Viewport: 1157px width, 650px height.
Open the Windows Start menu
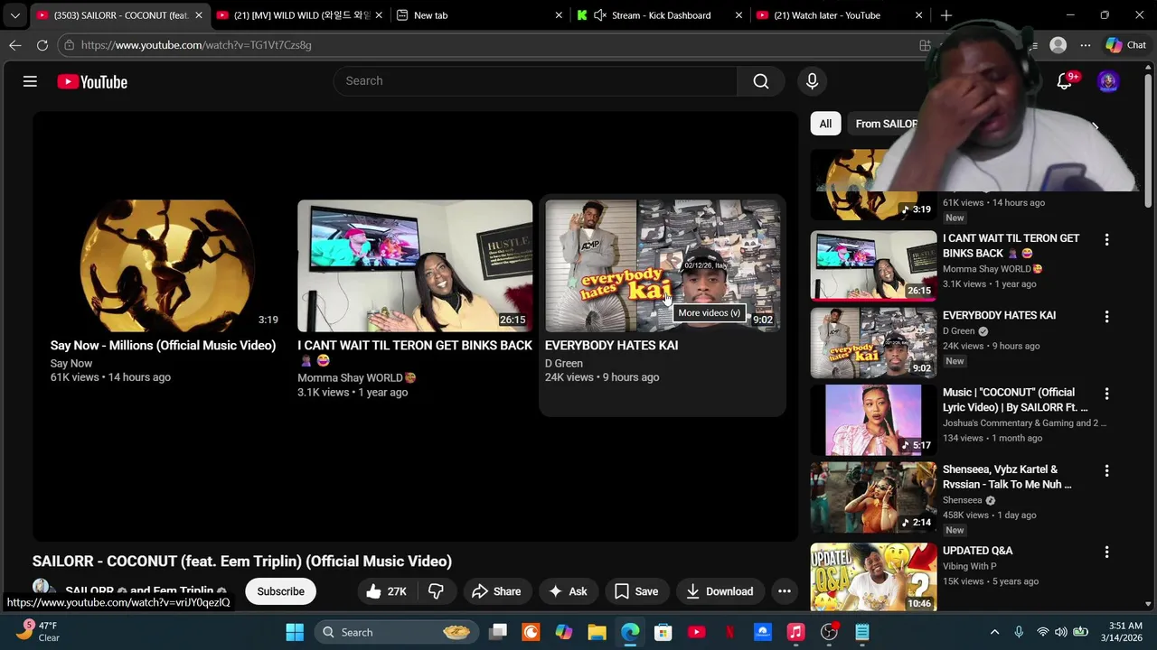[295, 632]
